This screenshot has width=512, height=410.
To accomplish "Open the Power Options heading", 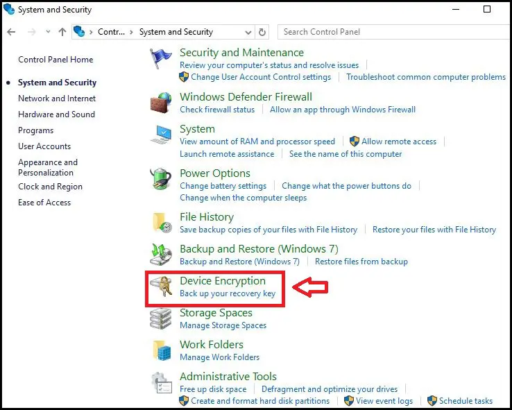I will coord(215,173).
